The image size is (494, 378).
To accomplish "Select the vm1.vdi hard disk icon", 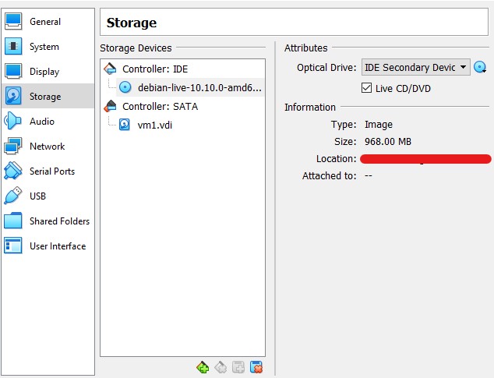I will 125,125.
